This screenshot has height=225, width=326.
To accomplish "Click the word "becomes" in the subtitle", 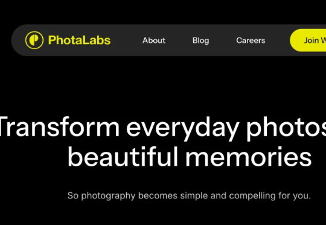I will pos(158,195).
